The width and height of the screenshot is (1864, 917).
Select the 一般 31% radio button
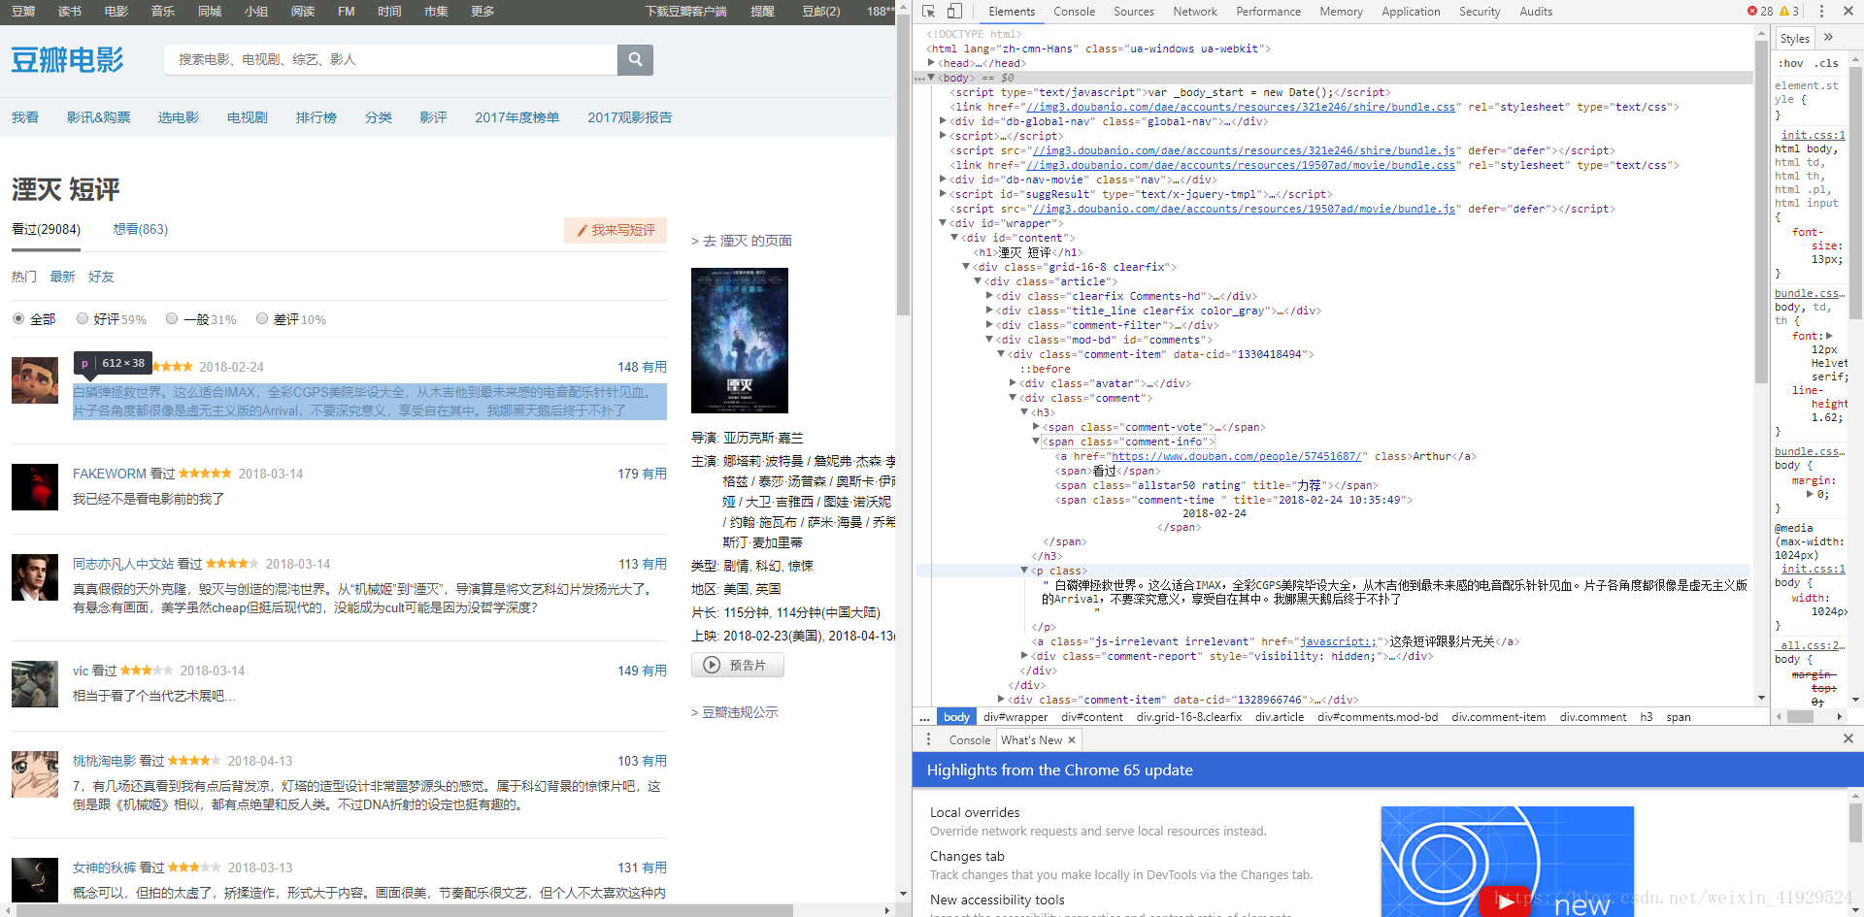(x=172, y=318)
